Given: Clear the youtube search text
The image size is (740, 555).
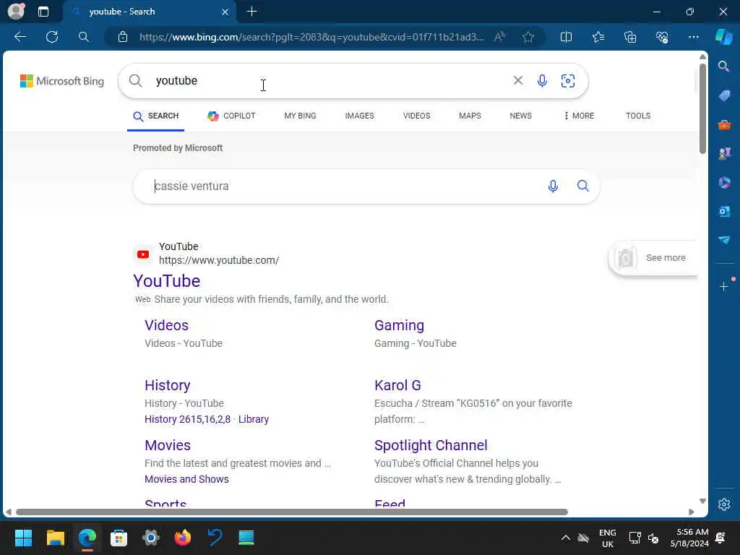Looking at the screenshot, I should tap(517, 81).
